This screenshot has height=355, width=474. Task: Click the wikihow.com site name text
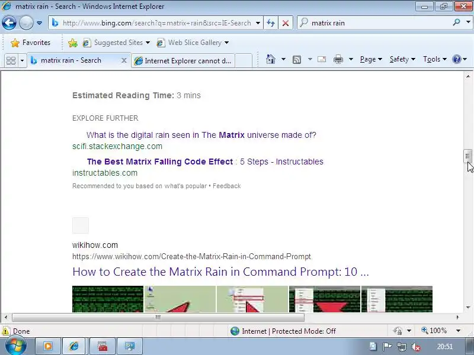95,245
